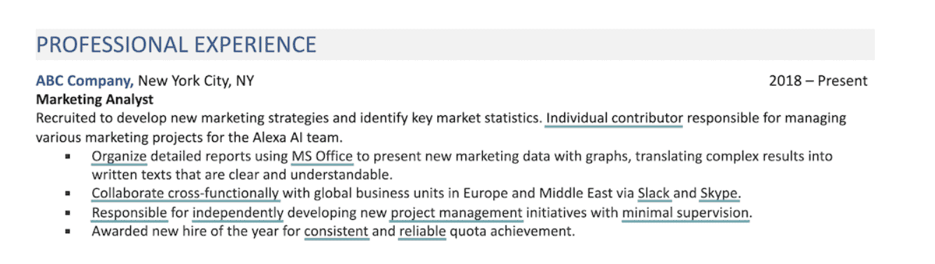Click the bullet before Organize line
Screen dimensions: 935x264
point(68,156)
